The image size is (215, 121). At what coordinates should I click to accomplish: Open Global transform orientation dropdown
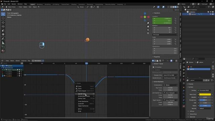pos(81,7)
